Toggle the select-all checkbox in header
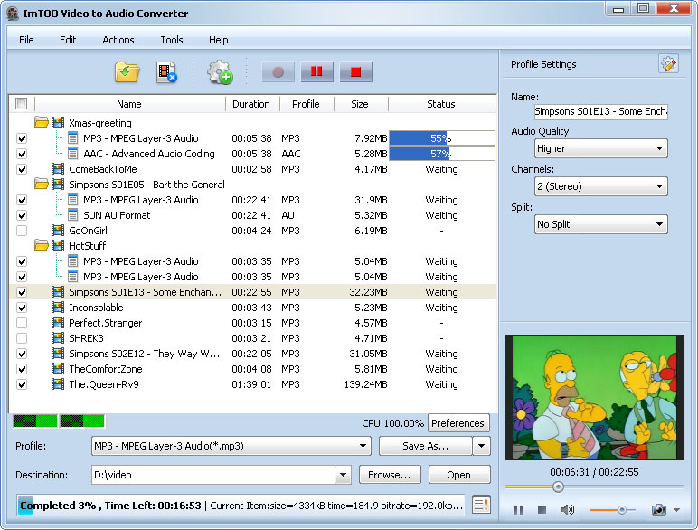The width and height of the screenshot is (698, 530). tap(21, 104)
